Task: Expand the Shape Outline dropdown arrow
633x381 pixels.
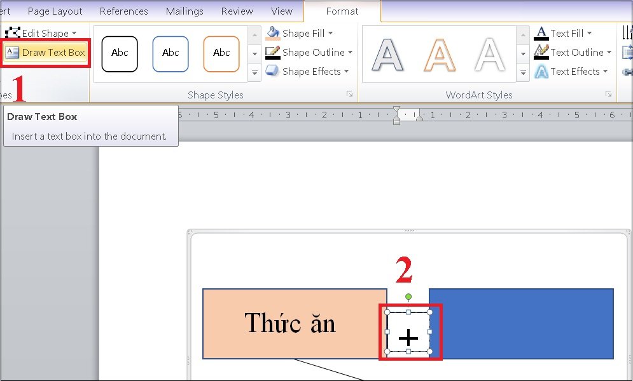Action: coord(350,52)
